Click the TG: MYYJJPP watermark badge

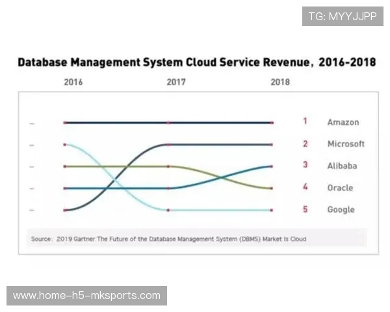(x=343, y=16)
